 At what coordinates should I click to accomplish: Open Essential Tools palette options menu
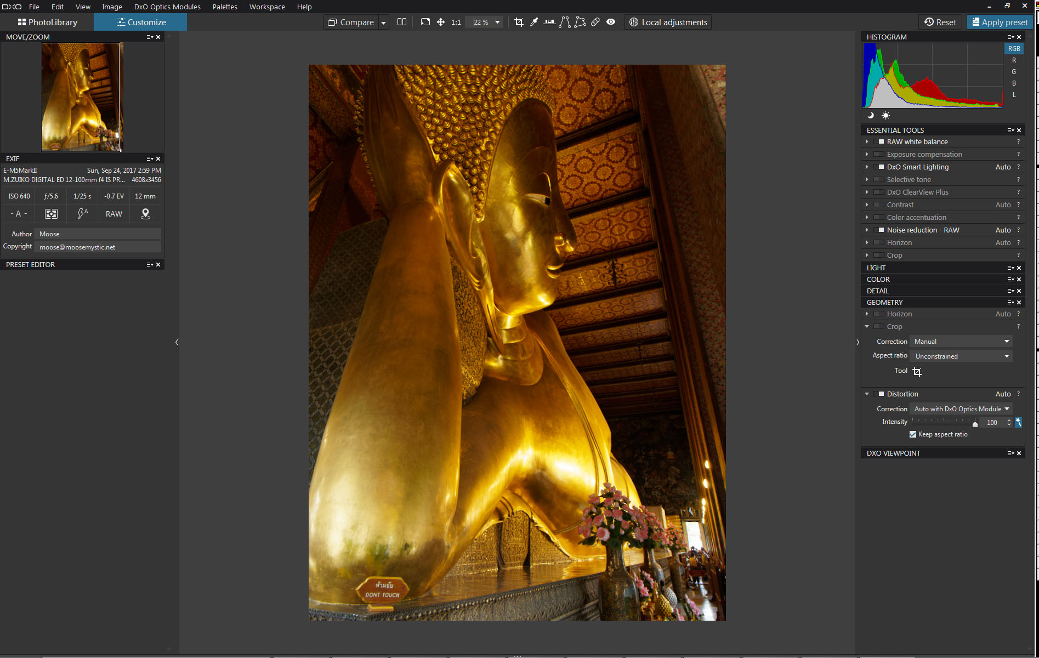(x=1010, y=131)
